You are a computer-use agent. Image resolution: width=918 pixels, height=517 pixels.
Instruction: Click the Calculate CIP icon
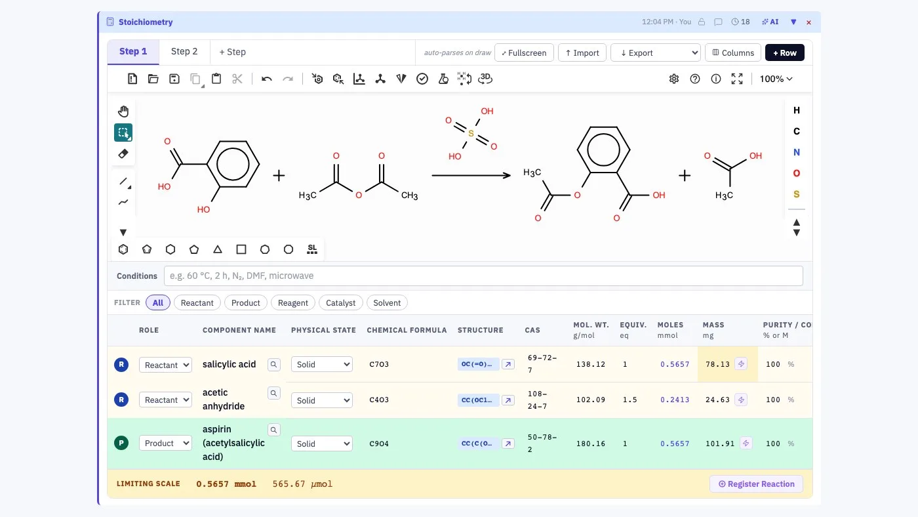(x=401, y=79)
